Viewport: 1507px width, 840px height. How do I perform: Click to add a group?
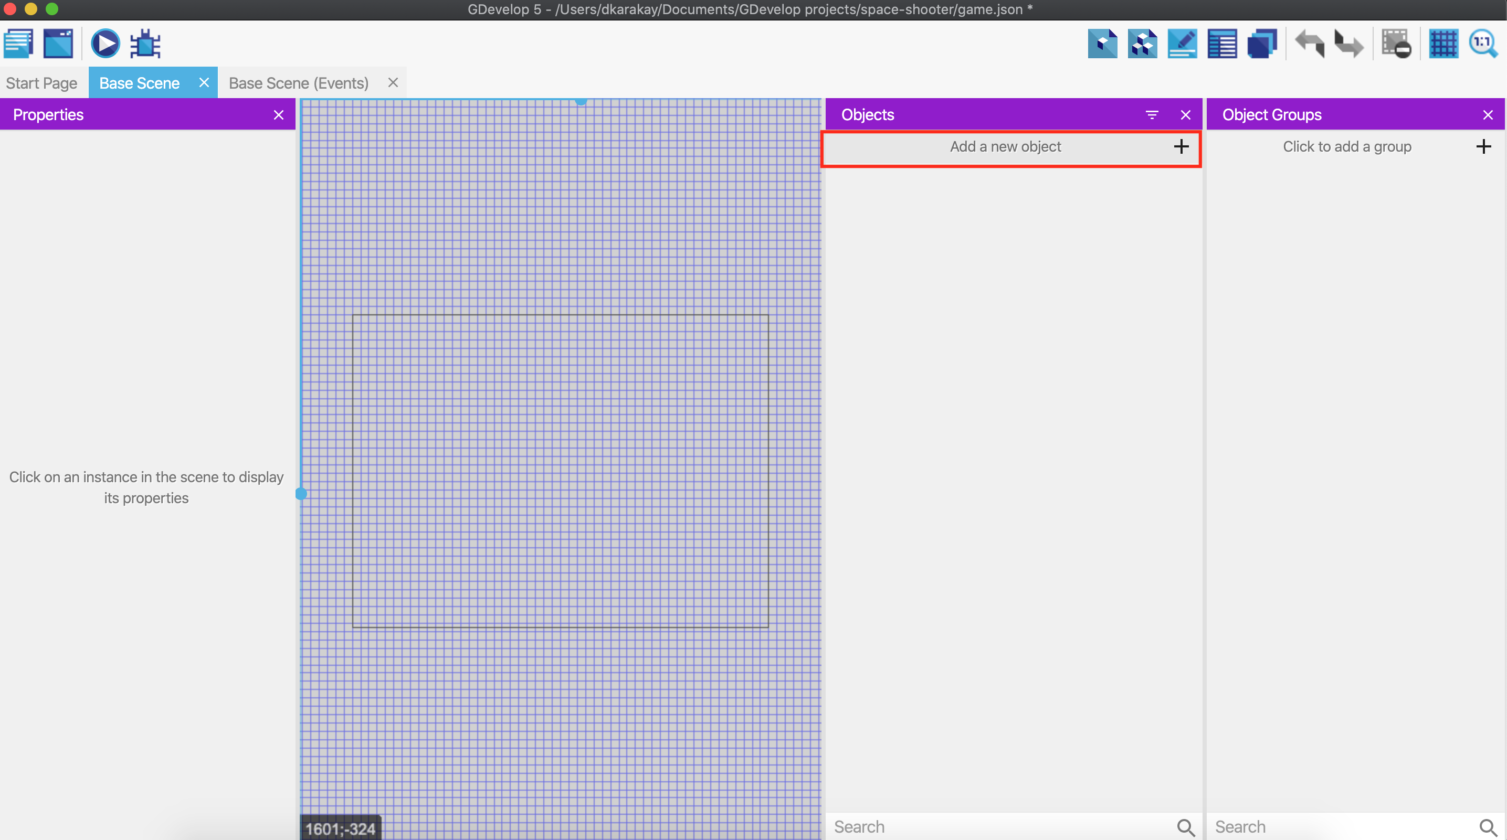click(x=1347, y=147)
